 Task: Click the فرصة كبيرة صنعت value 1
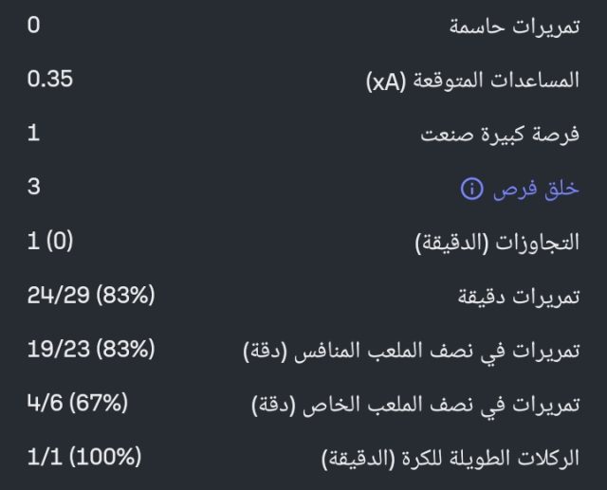(x=33, y=134)
